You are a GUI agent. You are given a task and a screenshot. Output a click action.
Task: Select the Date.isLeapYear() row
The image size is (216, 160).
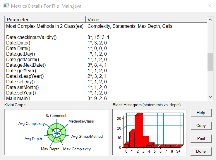(106, 76)
